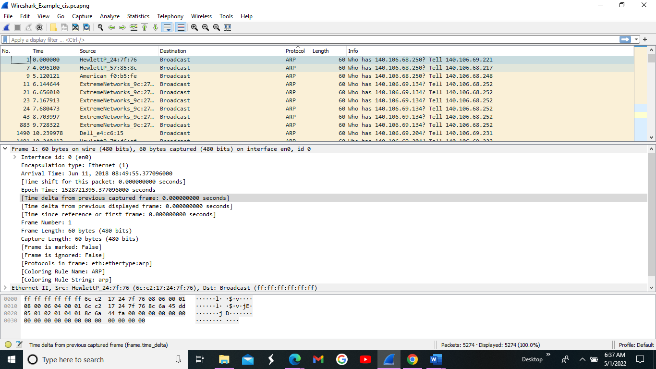Open the display filter bookmark icon
The height and width of the screenshot is (369, 656).
point(4,39)
